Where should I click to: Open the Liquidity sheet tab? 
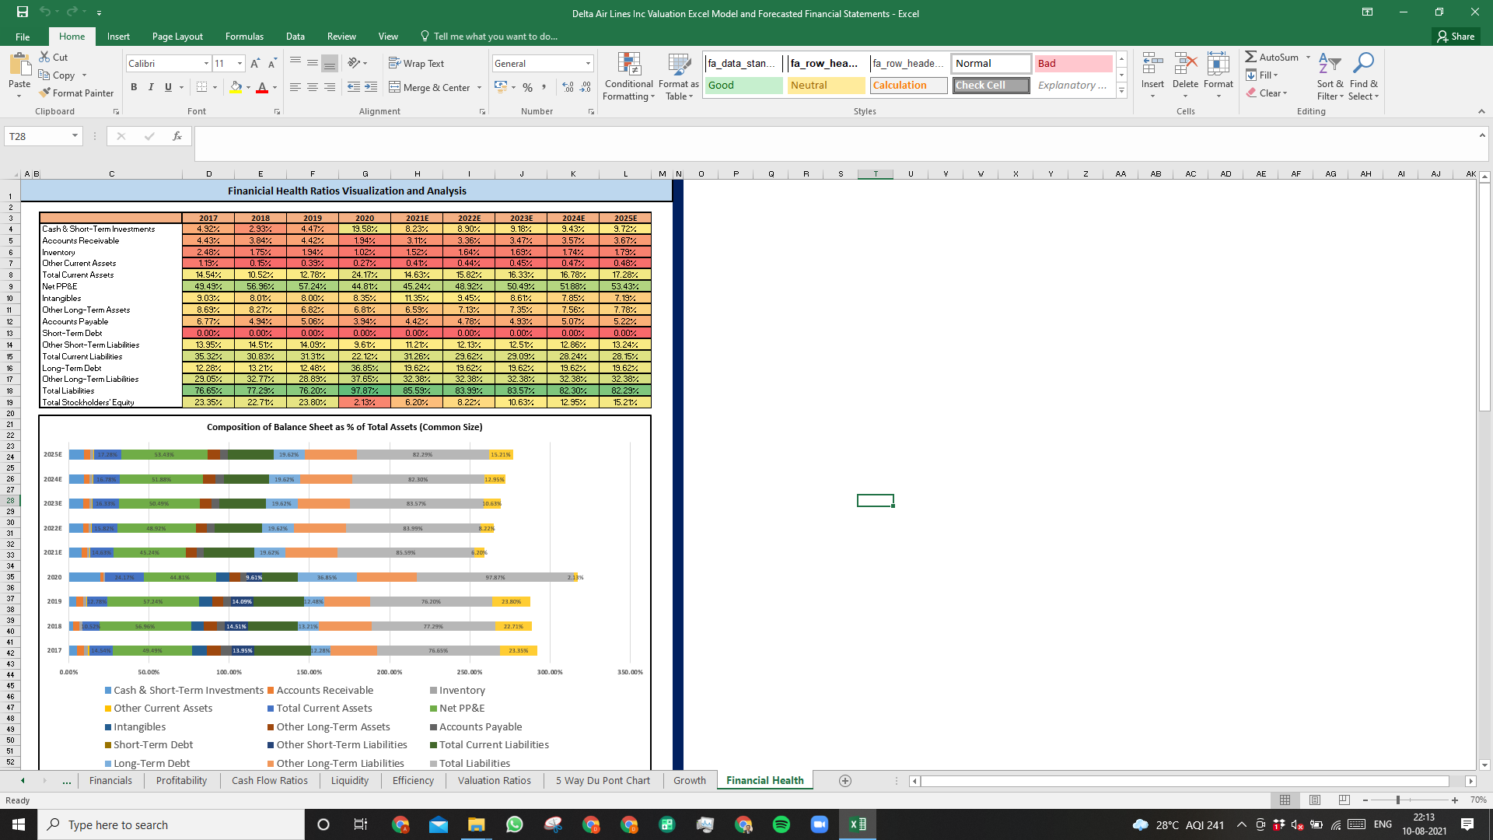pyautogui.click(x=350, y=780)
